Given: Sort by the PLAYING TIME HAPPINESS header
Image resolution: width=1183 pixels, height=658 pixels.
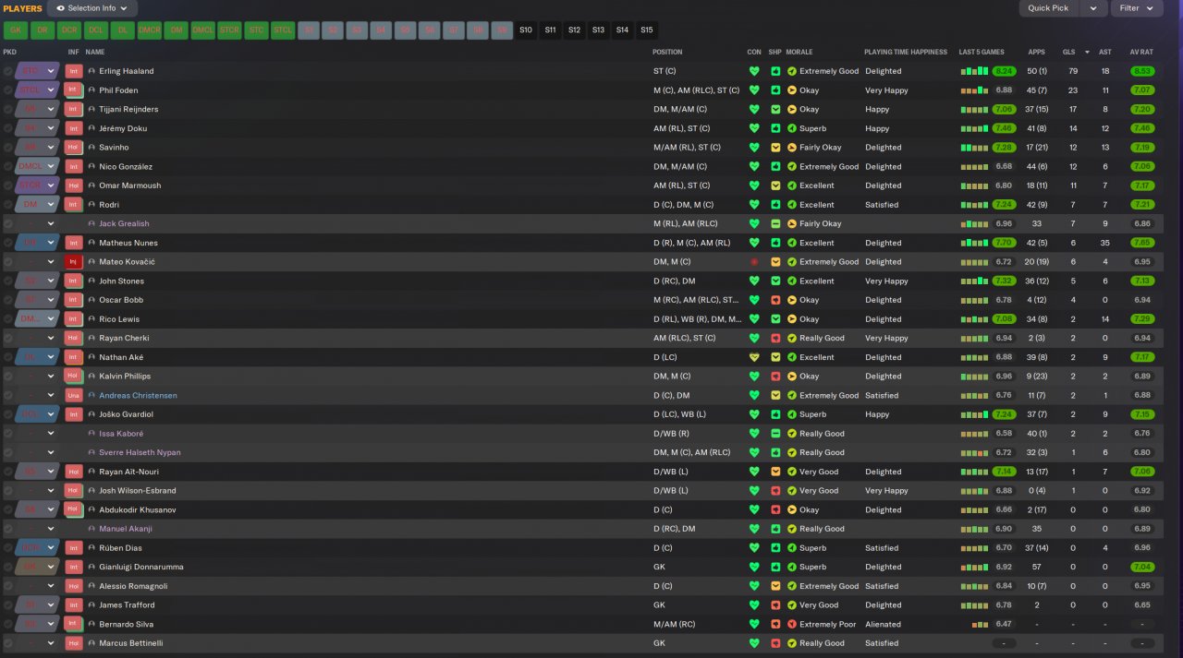Looking at the screenshot, I should [906, 52].
